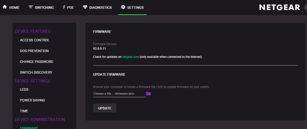The width and height of the screenshot is (307, 129).
Task: Click the Update button
Action: (105, 108)
